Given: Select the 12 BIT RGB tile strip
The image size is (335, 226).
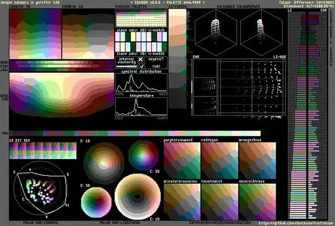Looking at the screenshot, I should coord(43,150).
